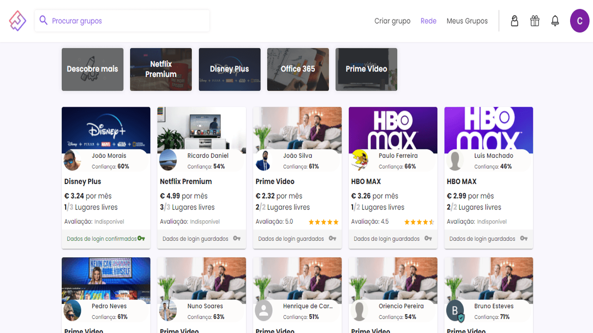Click key icon on Paulo Ferreira card
Screen dimensions: 593x333
pyautogui.click(x=428, y=238)
